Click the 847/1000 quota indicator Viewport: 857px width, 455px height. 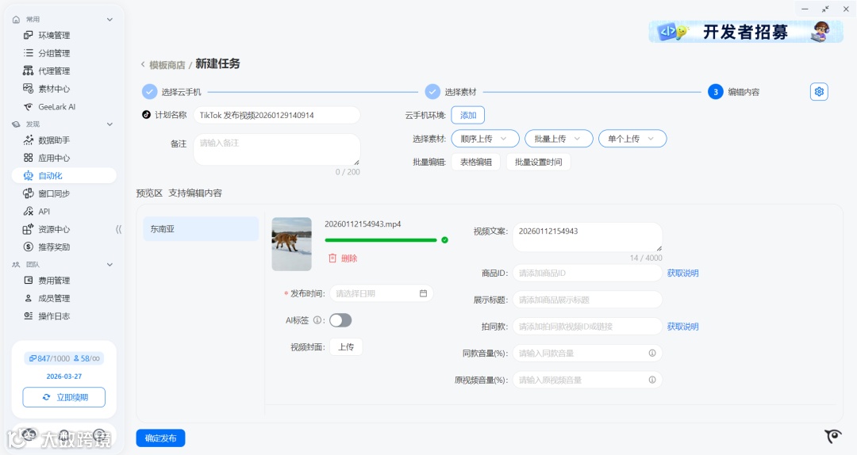(x=50, y=358)
